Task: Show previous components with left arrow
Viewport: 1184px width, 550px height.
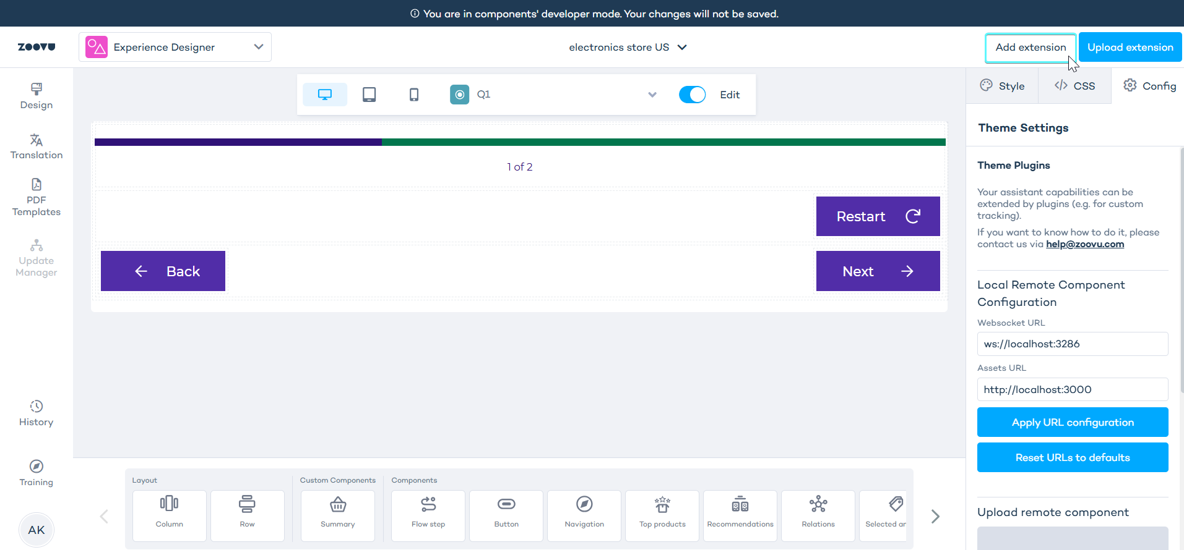Action: coord(104,517)
